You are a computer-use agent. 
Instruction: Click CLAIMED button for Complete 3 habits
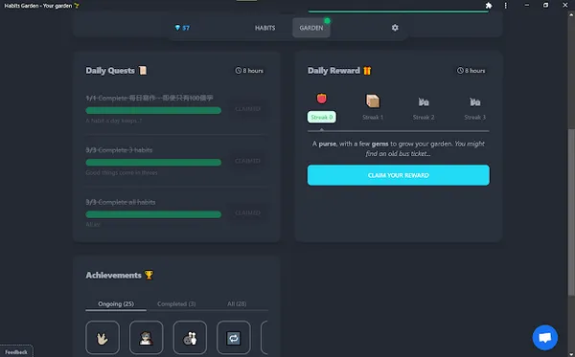pyautogui.click(x=248, y=161)
